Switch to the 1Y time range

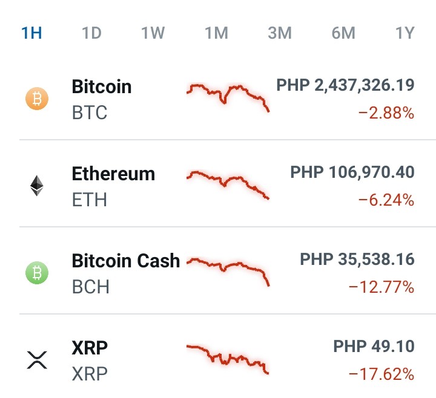pyautogui.click(x=405, y=33)
